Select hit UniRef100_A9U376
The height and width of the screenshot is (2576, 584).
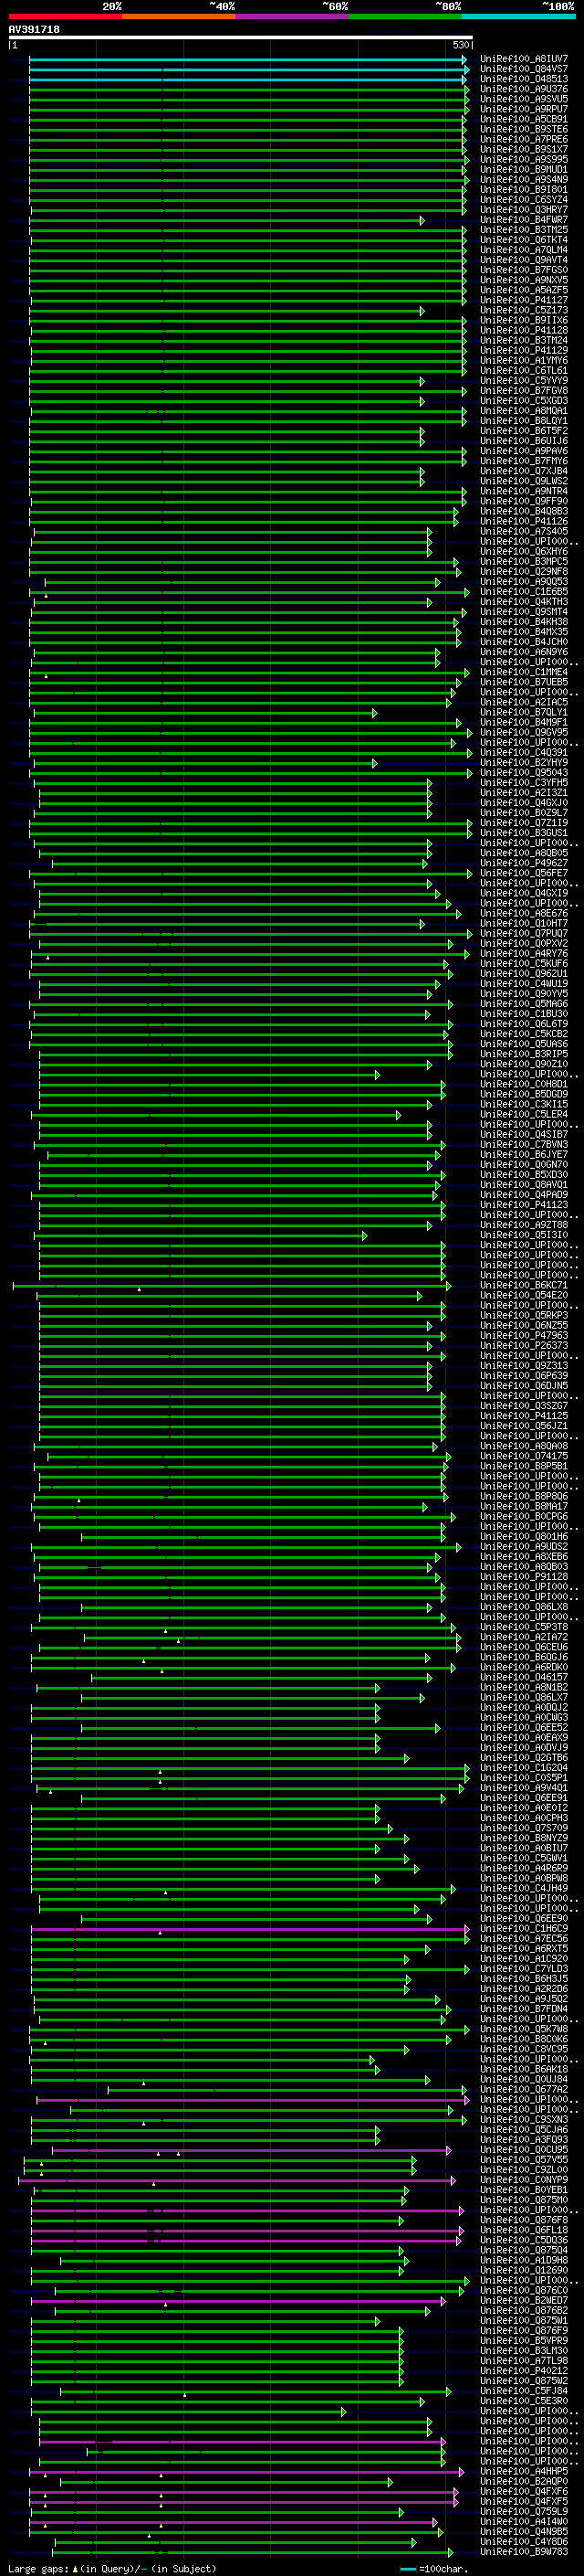[x=523, y=89]
